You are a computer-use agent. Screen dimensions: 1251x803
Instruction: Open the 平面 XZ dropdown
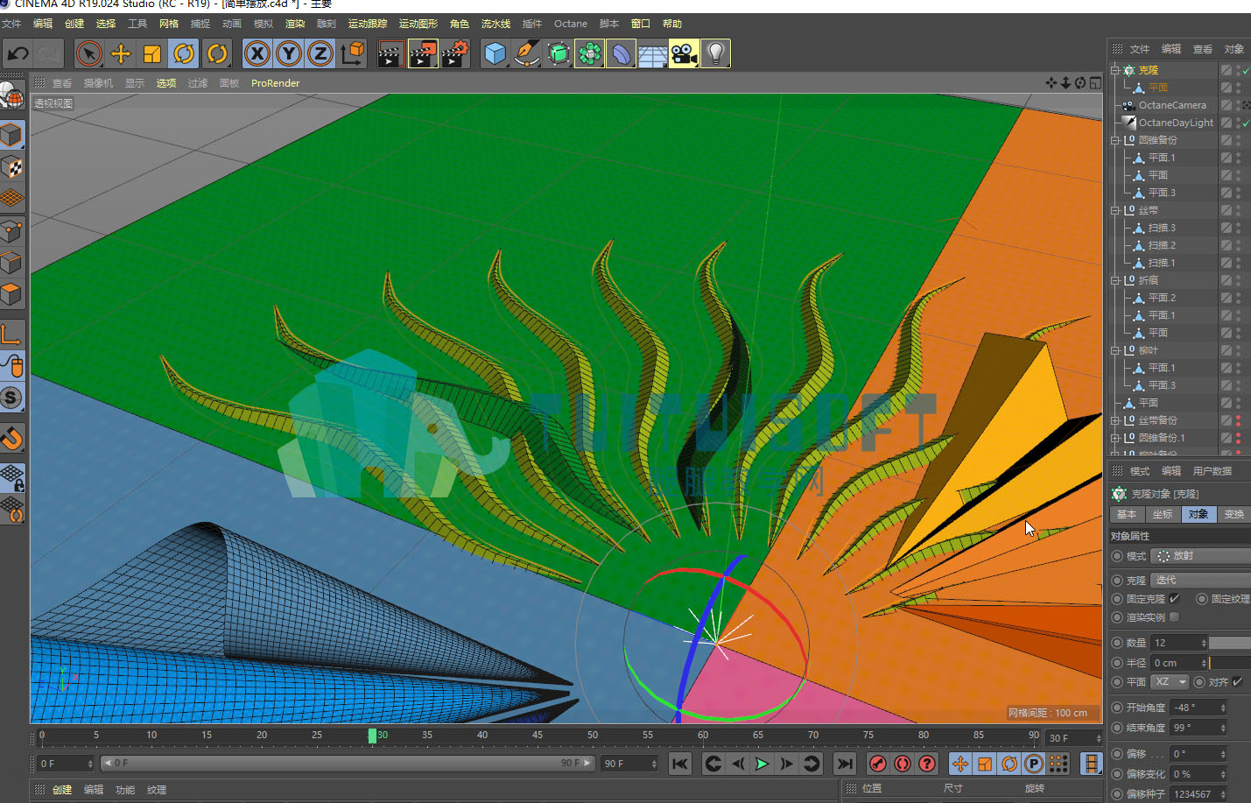pos(1170,682)
